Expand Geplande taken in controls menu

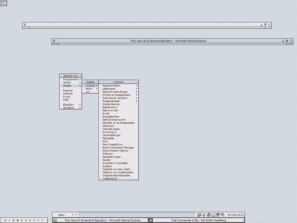[x=119, y=85]
